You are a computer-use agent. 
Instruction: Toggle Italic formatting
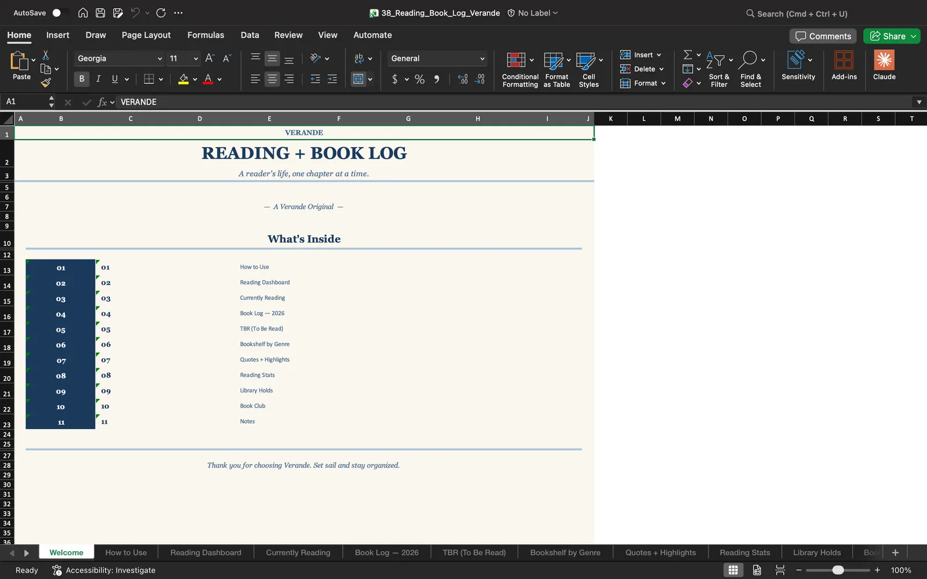click(x=98, y=79)
